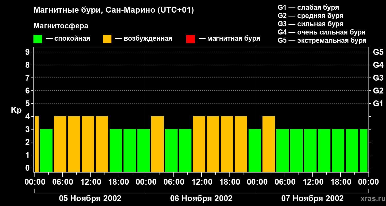Click '12:00' time label under 06 Ноября
This screenshot has width=386, height=206.
[x=201, y=182]
